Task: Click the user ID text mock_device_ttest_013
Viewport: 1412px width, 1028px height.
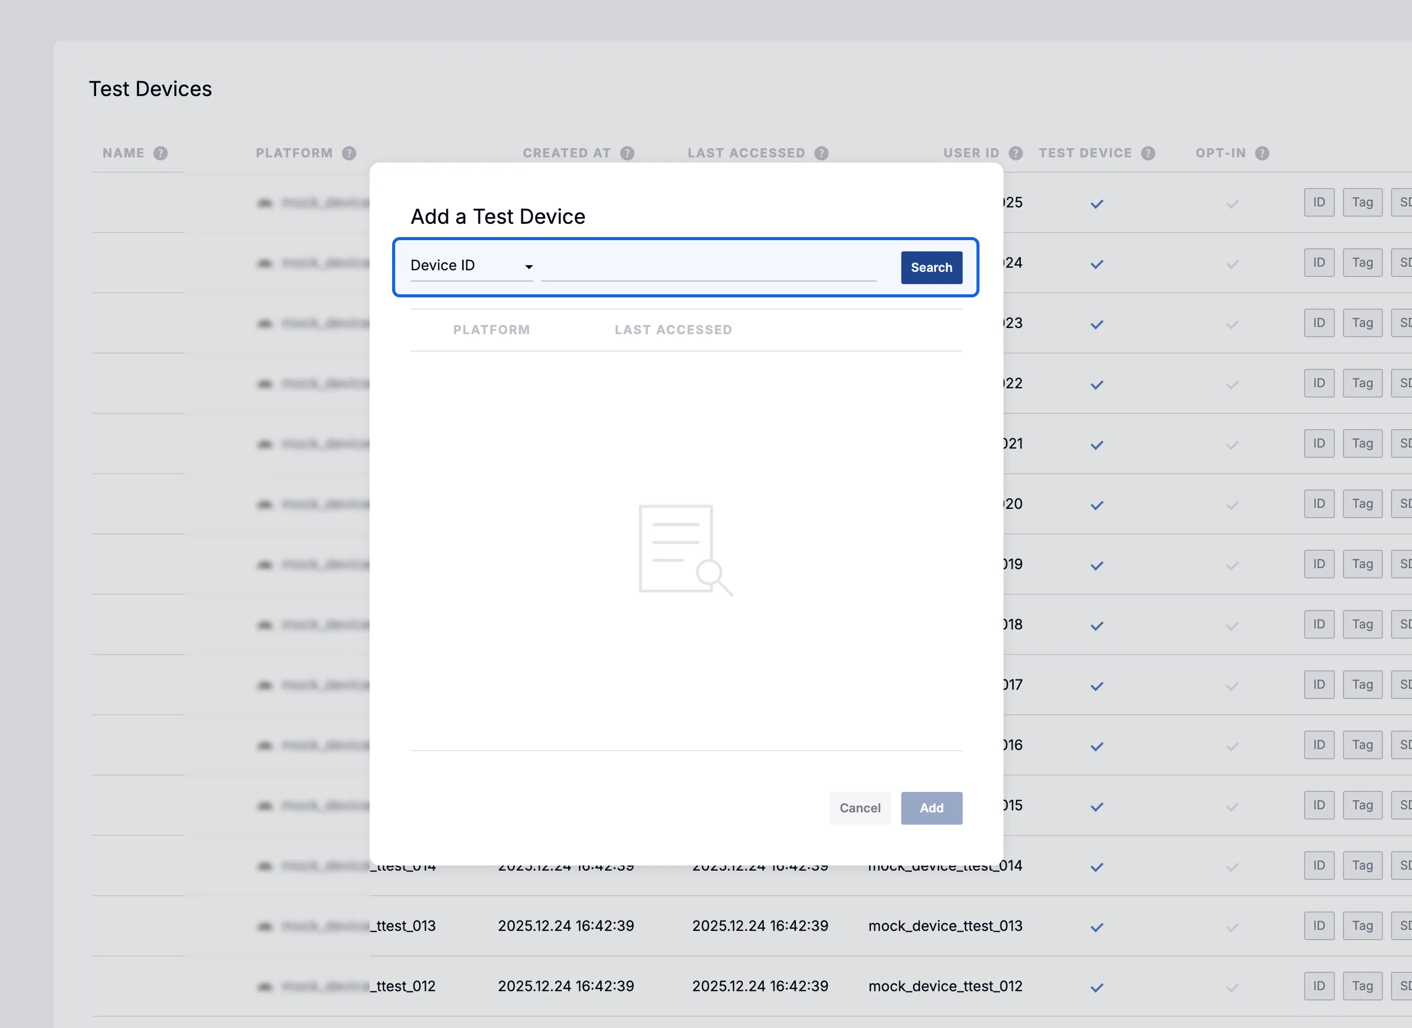Action: click(945, 926)
